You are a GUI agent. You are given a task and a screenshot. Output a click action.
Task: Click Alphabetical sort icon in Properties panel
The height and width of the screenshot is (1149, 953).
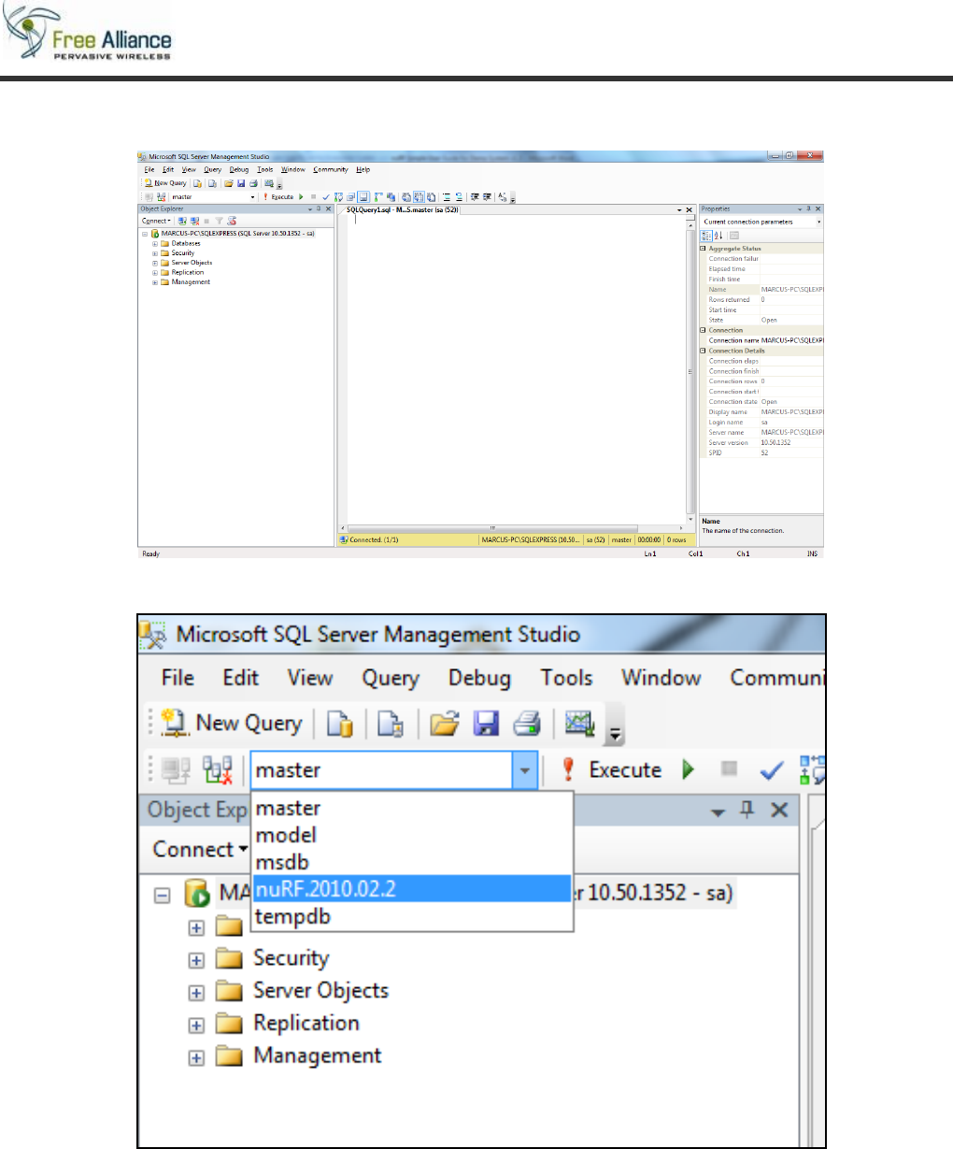point(719,236)
